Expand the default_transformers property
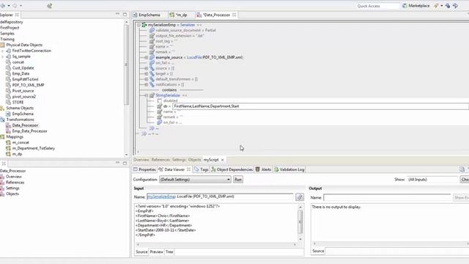 [147, 79]
